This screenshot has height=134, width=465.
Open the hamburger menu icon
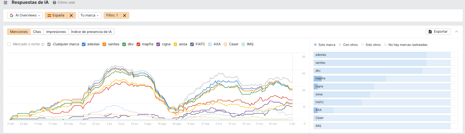coord(5,2)
